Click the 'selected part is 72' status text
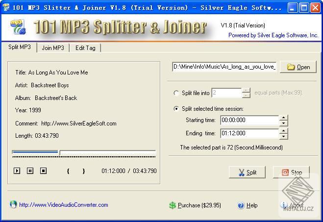This screenshot has height=222, width=323. (231, 148)
